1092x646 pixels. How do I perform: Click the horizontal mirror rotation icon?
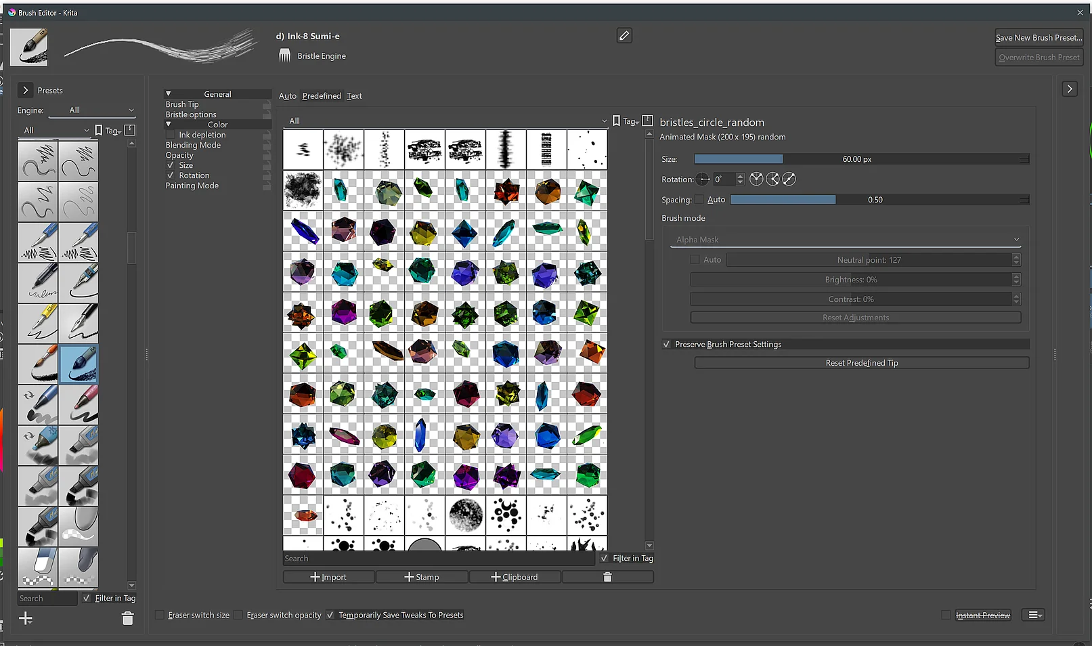(x=756, y=179)
